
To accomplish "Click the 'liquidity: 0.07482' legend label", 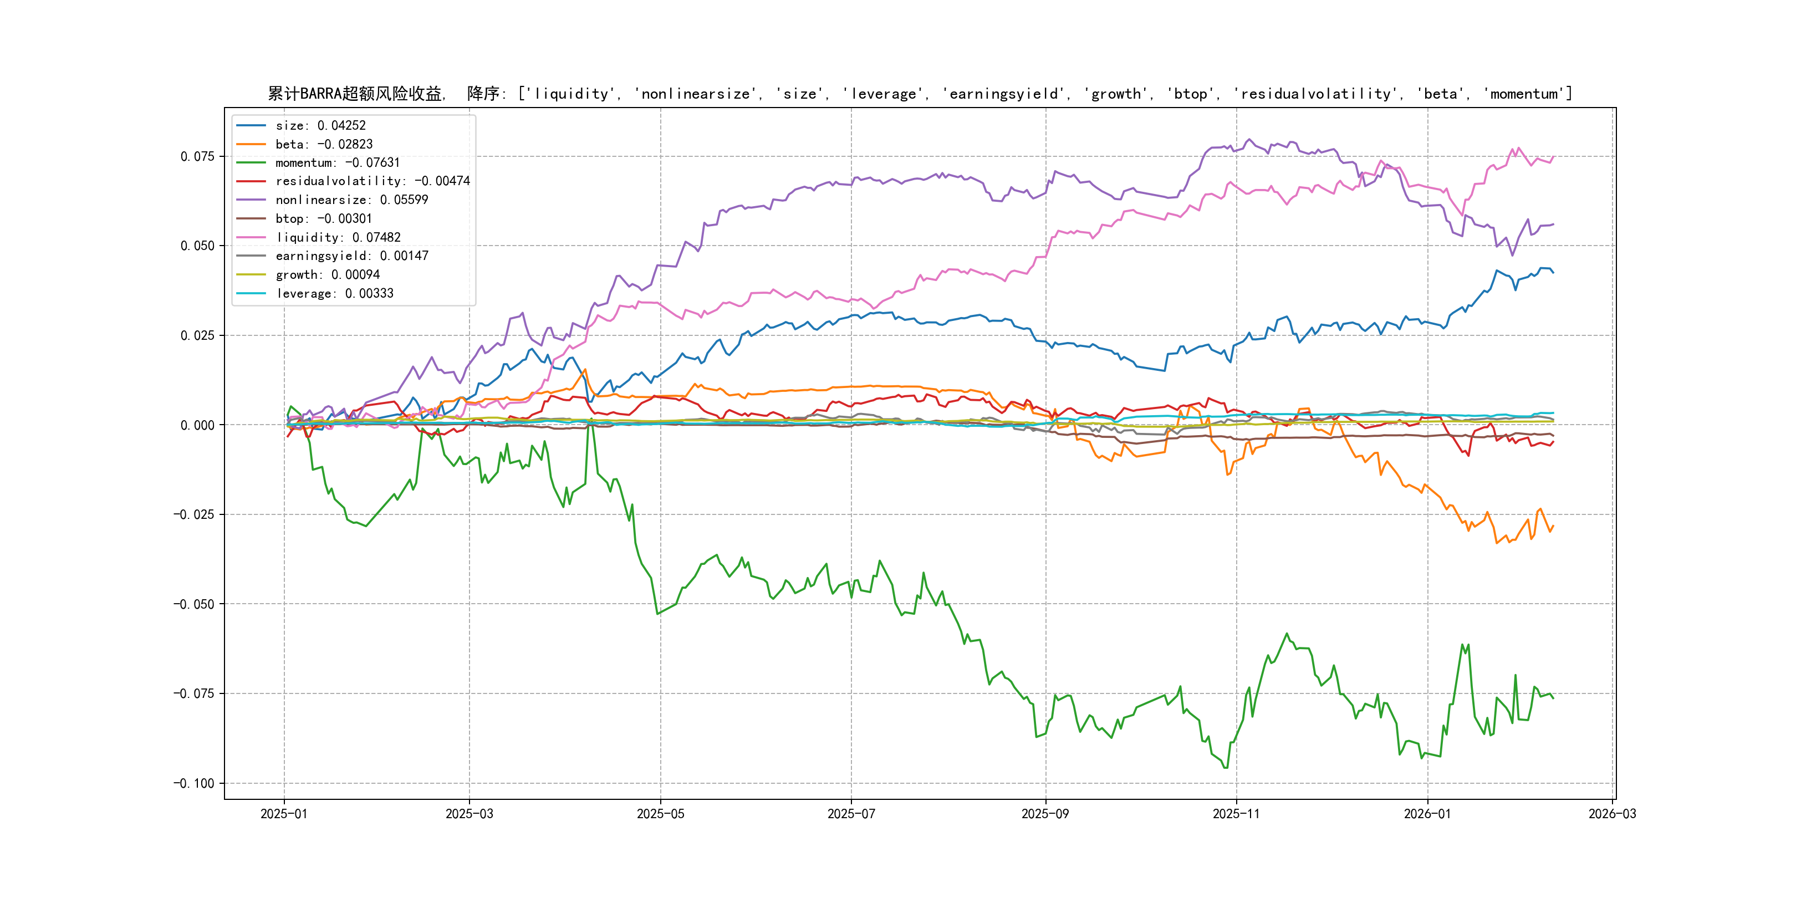I will click(x=338, y=238).
